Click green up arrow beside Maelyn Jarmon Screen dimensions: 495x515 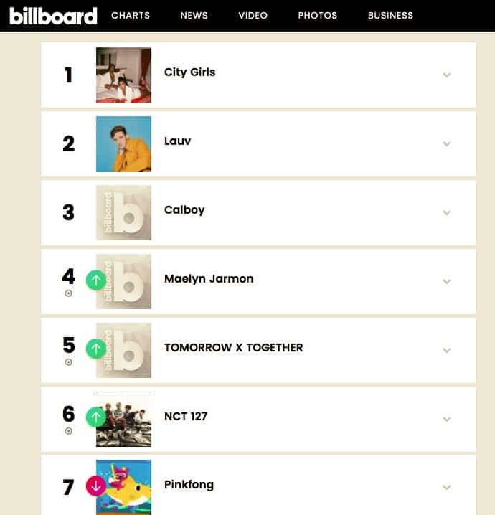[96, 280]
